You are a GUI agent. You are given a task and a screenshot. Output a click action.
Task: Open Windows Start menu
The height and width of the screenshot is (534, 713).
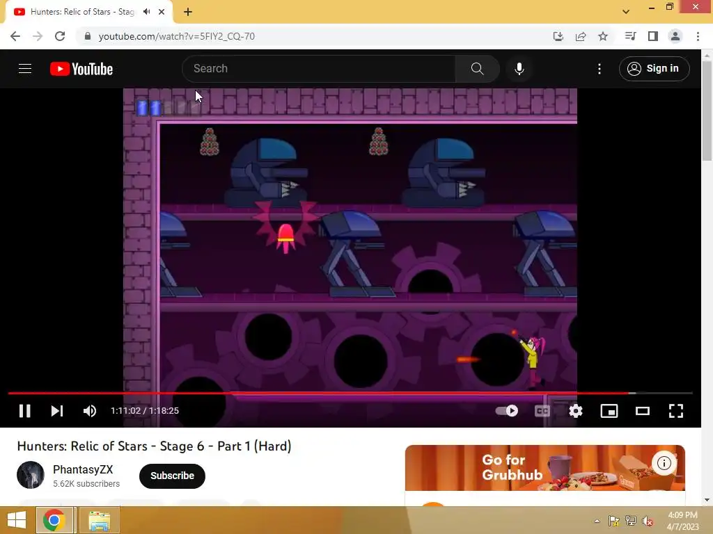17,520
